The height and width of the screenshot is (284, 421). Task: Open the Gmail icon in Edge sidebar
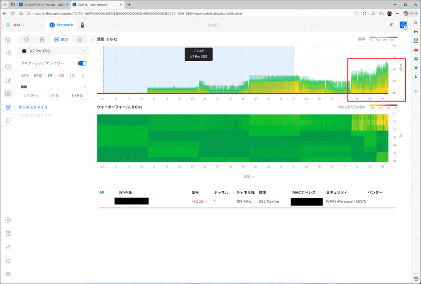click(416, 32)
